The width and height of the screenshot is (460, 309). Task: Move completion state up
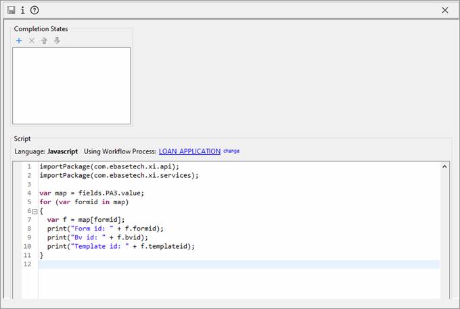[x=44, y=41]
